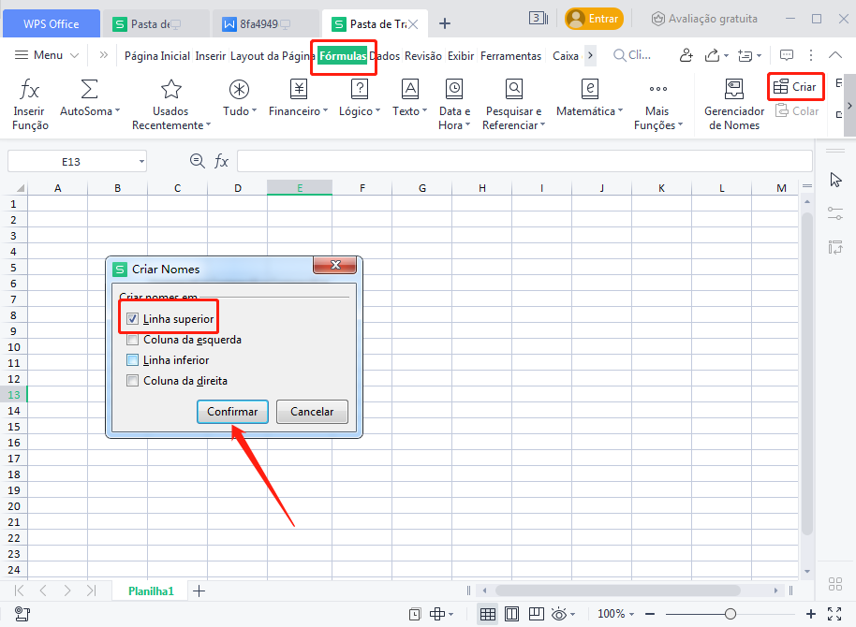Viewport: 856px width, 627px height.
Task: Open the Menu dropdown
Action: point(47,55)
